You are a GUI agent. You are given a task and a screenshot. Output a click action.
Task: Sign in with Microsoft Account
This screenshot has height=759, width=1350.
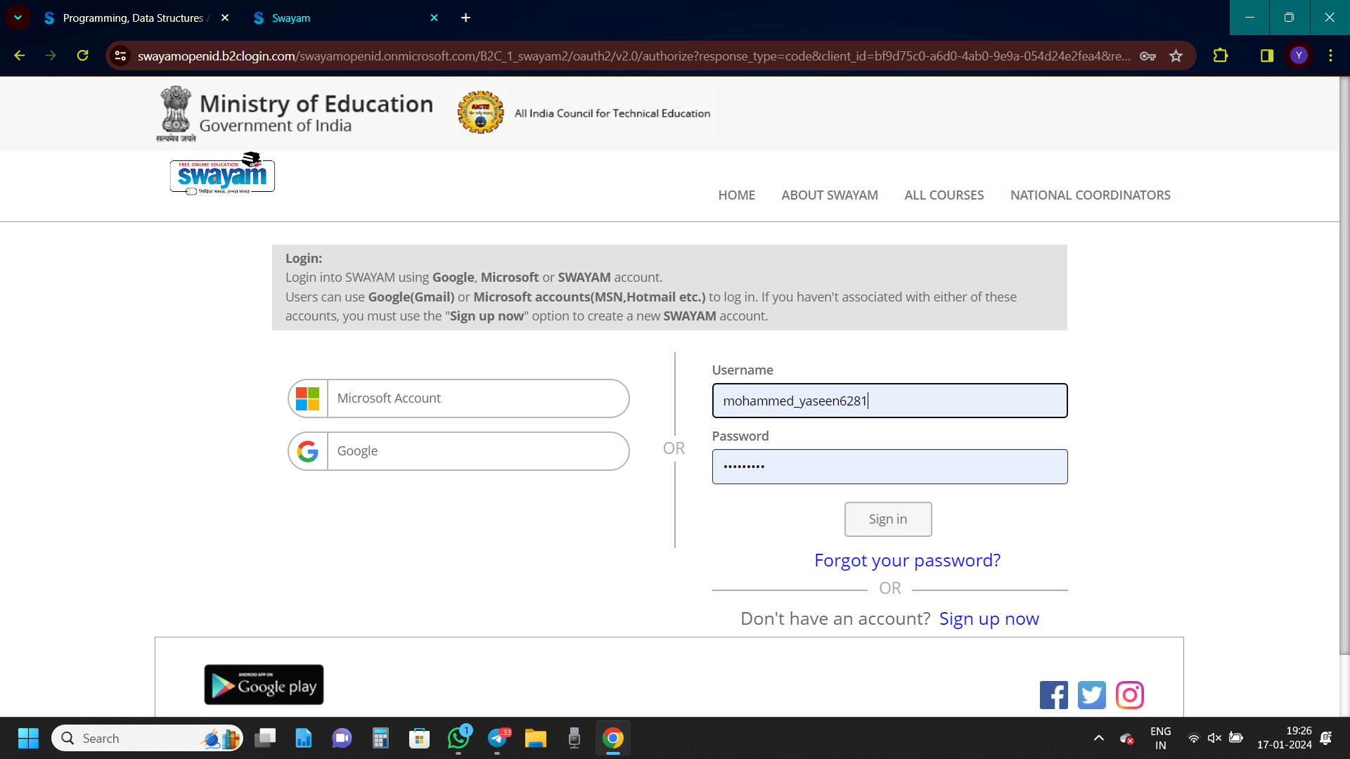458,398
